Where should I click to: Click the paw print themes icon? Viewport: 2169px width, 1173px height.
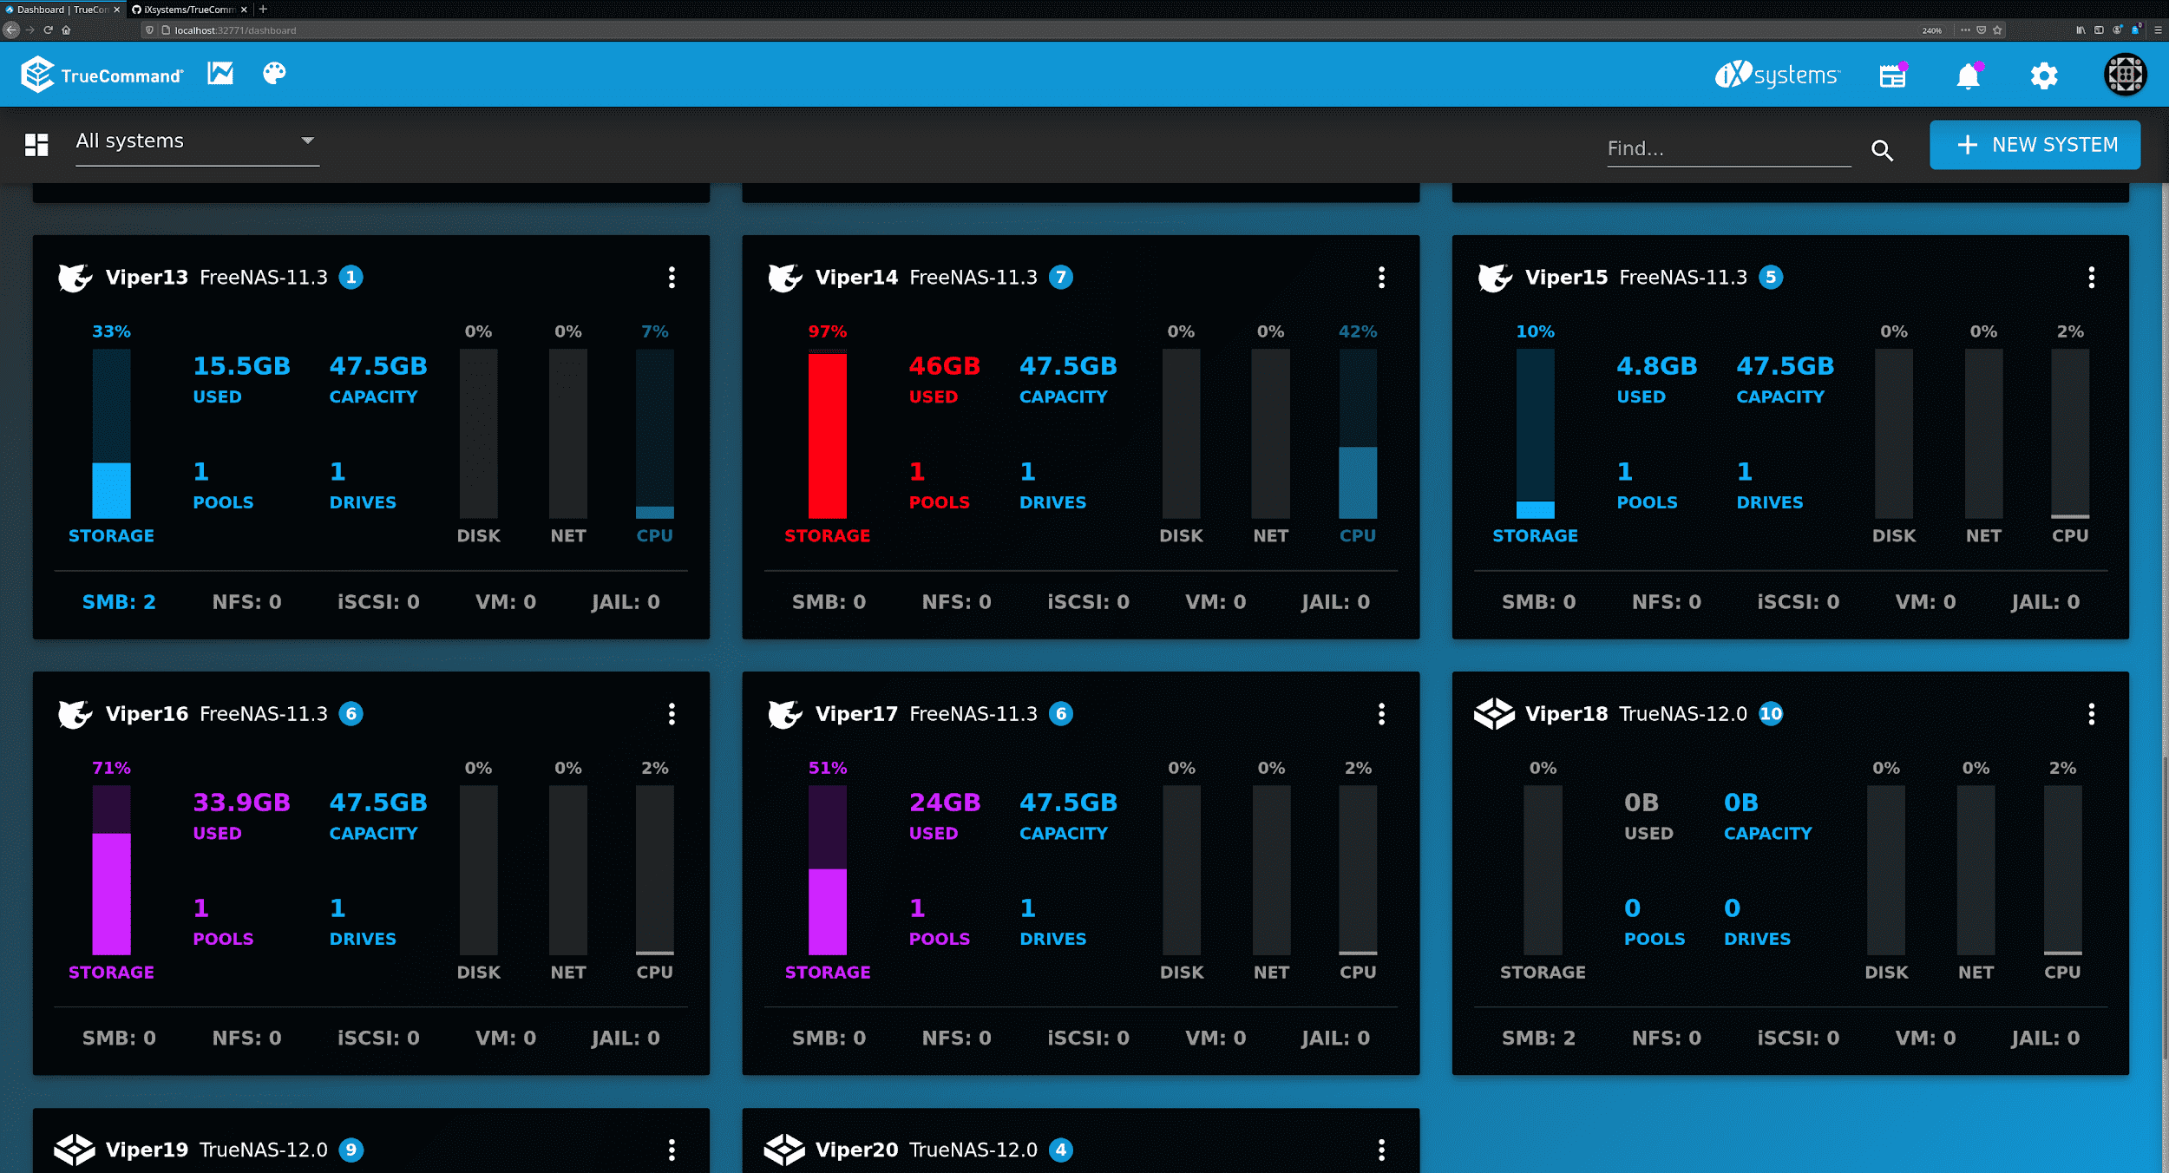(x=274, y=74)
